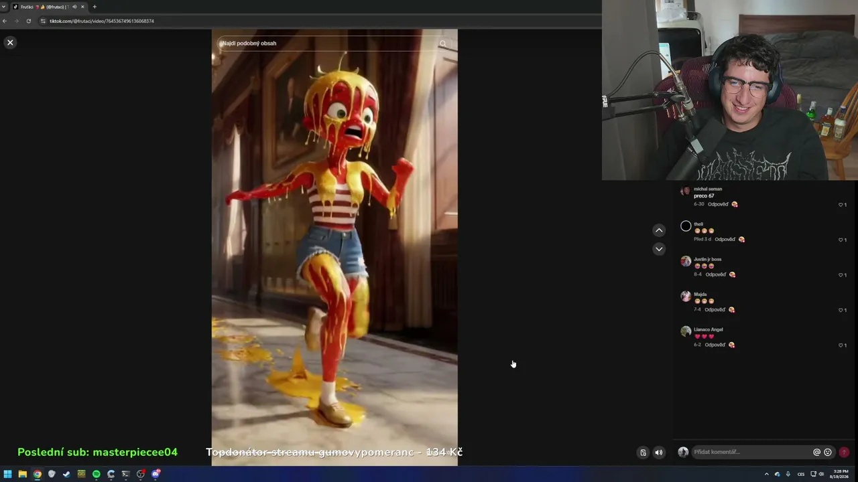The image size is (858, 482).
Task: Open Justin jr boss's profile avatar
Action: coord(686,261)
